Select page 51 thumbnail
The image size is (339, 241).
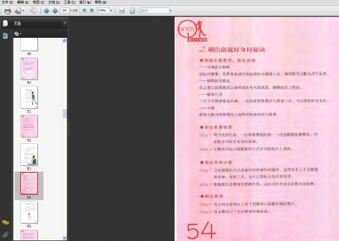[x=29, y=97]
